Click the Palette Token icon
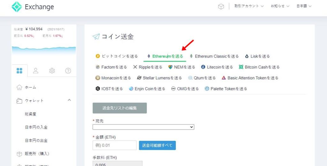Viewport: 327px width, 166px height. [x=207, y=89]
